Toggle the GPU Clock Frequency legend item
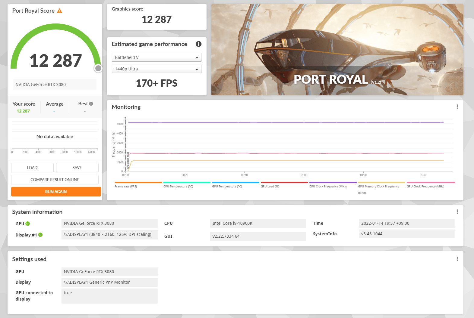474x318 pixels. 431,185
